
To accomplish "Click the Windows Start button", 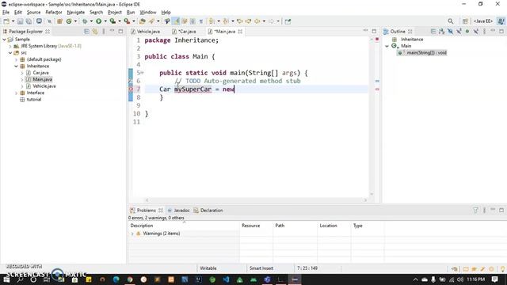I will [x=6, y=279].
